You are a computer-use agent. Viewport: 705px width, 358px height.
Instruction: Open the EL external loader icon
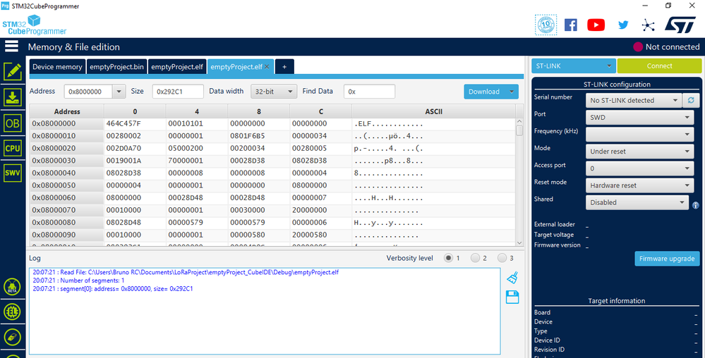[12, 311]
